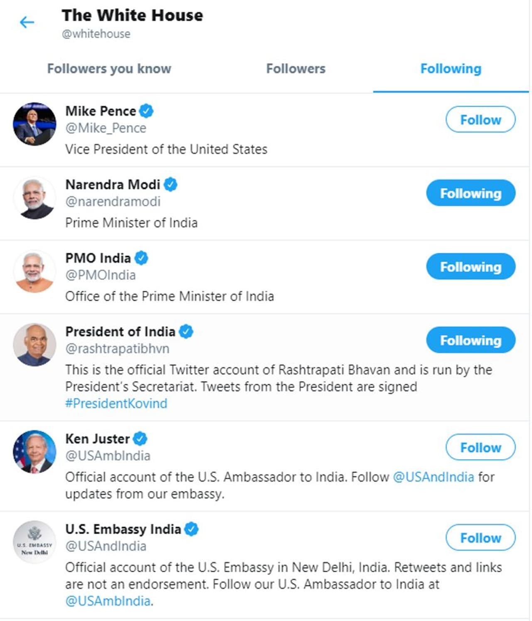This screenshot has width=532, height=621.
Task: Follow the U.S. Embassy India account
Action: [480, 538]
